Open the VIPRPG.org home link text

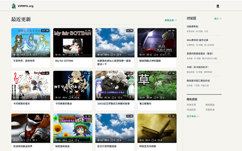(25, 6)
